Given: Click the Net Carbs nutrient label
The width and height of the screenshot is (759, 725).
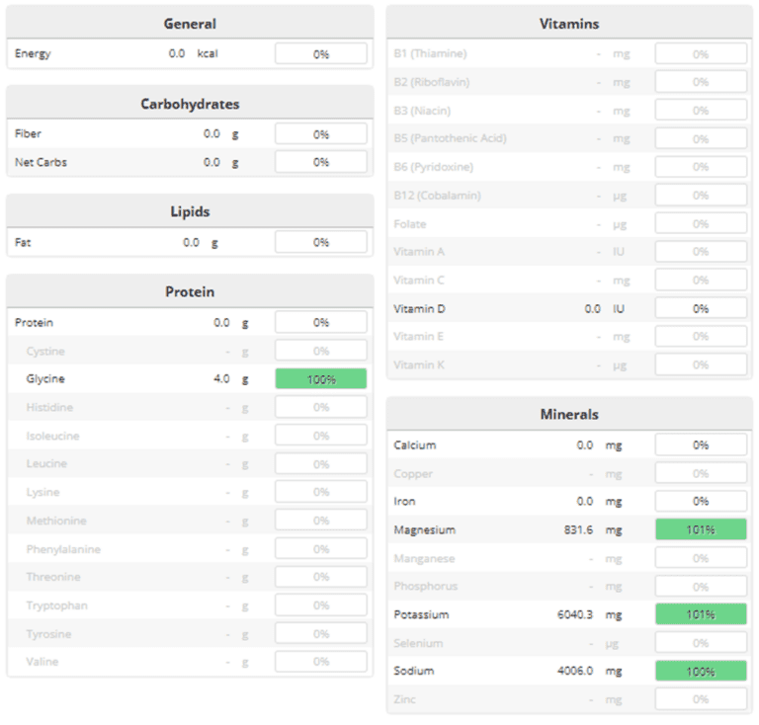Looking at the screenshot, I should 41,162.
